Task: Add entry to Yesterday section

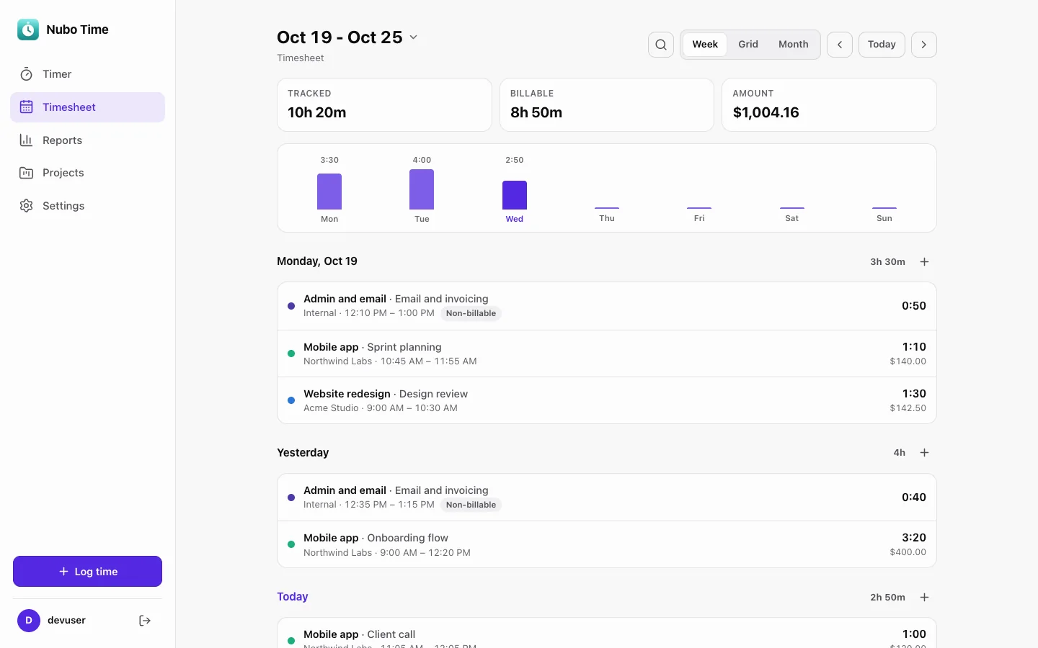Action: [x=925, y=453]
